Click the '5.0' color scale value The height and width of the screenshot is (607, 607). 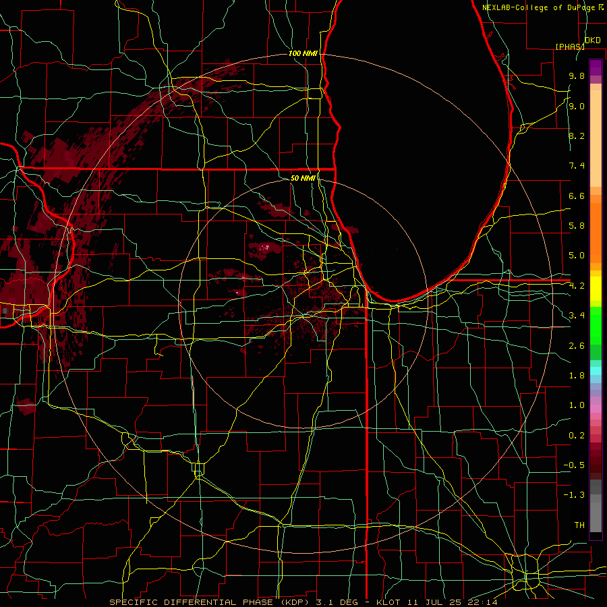coord(577,256)
